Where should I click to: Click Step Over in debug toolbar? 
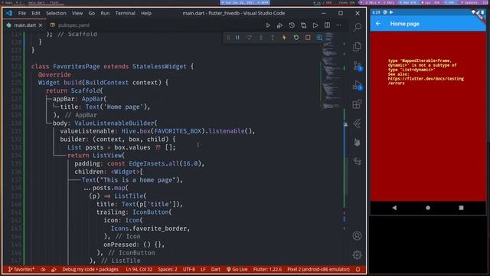249,38
